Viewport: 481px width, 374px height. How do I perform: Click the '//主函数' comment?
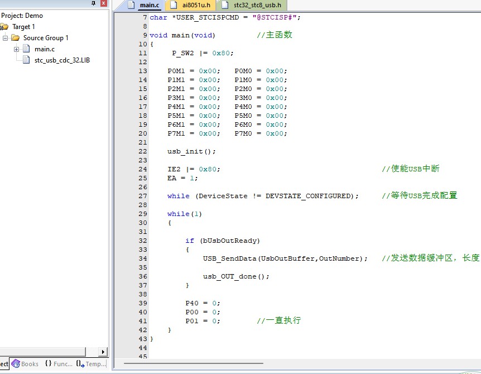tap(275, 35)
